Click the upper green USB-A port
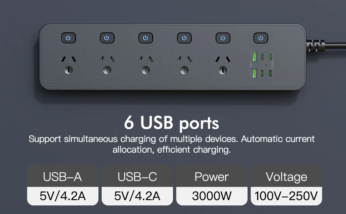Image resolution: width=346 pixels, height=214 pixels. (254, 57)
